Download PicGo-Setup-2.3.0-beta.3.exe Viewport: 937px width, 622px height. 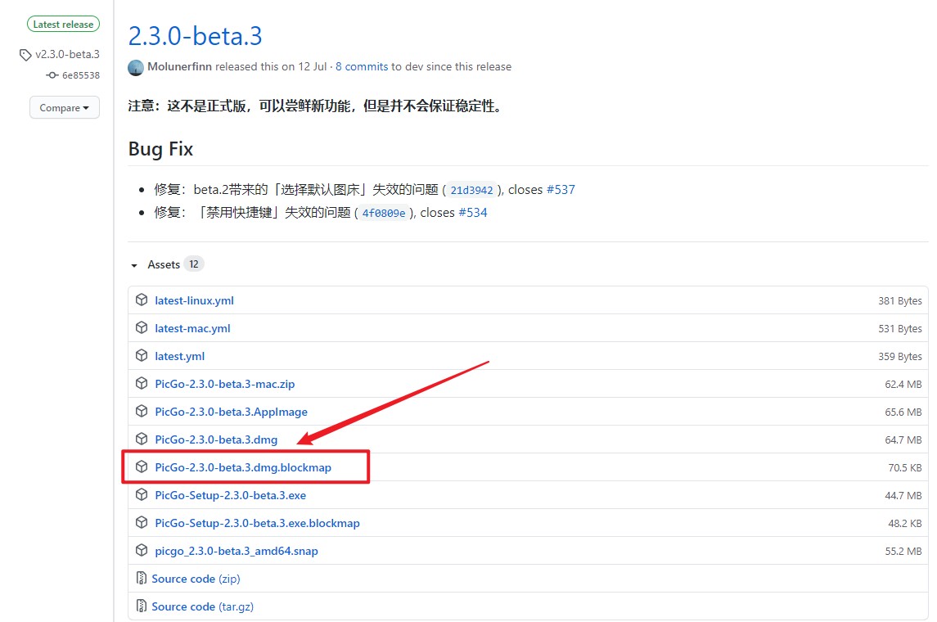(x=230, y=494)
